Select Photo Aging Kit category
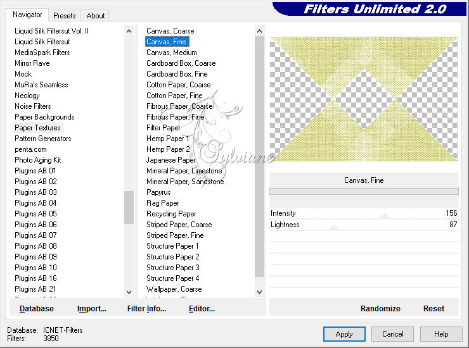 [x=37, y=160]
